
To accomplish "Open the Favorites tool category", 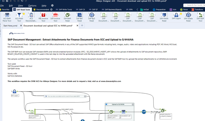I will (x=5, y=9).
